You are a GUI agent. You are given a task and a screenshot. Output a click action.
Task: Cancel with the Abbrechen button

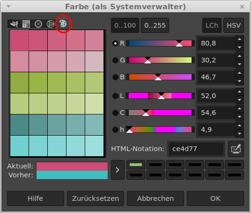click(x=155, y=198)
